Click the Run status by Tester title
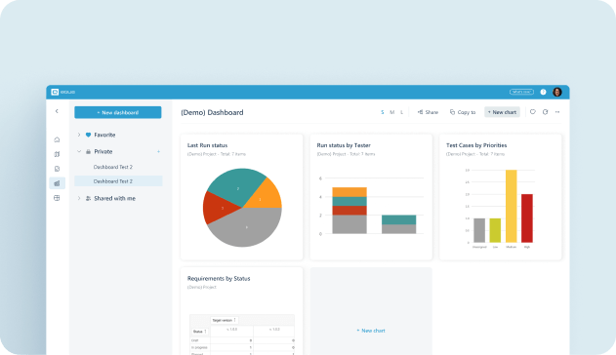616x355 pixels. (344, 145)
